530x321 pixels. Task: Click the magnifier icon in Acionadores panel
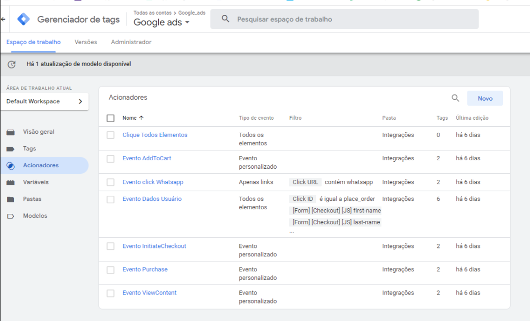coord(455,98)
